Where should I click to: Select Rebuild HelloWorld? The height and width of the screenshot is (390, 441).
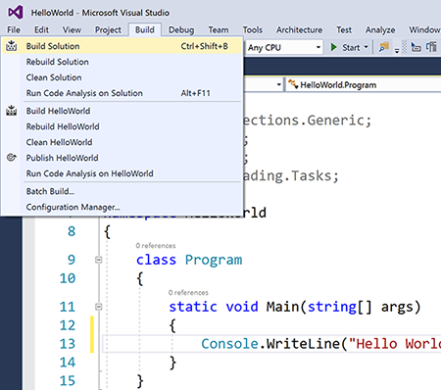tap(122, 126)
